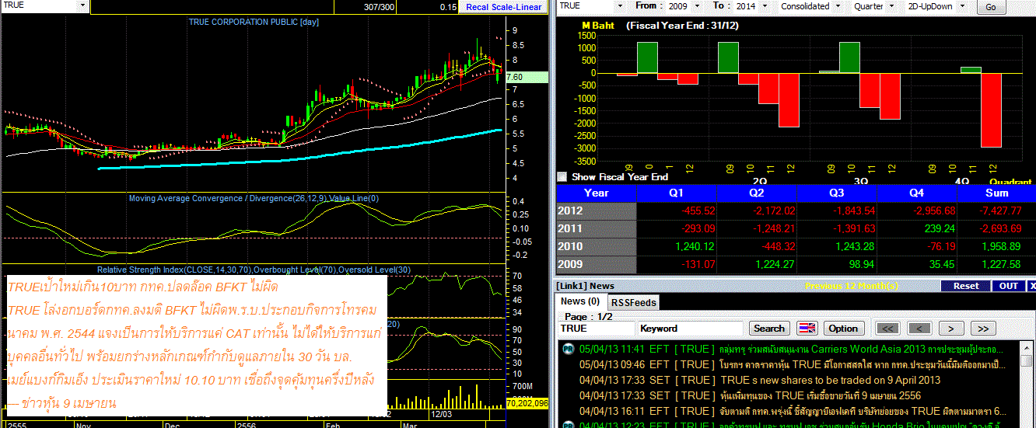
Task: Click the Q4 column header
Action: click(917, 193)
